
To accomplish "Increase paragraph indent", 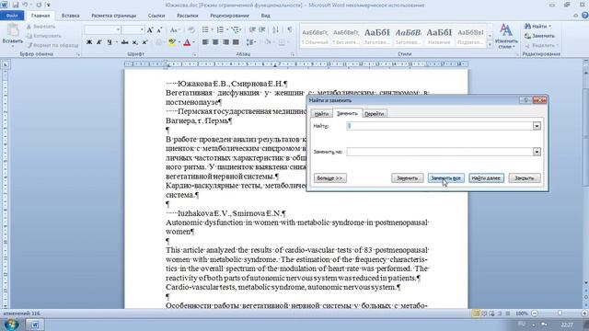I will click(x=262, y=29).
